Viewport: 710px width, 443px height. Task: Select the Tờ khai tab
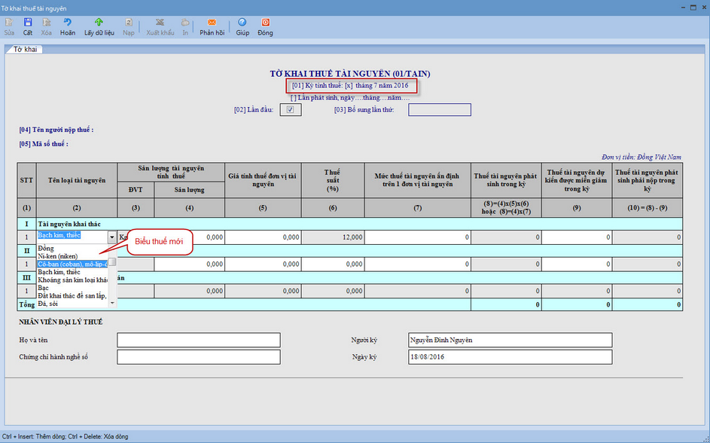click(x=25, y=50)
